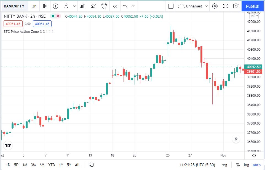Open chart settings via the gear icon

click(x=215, y=6)
